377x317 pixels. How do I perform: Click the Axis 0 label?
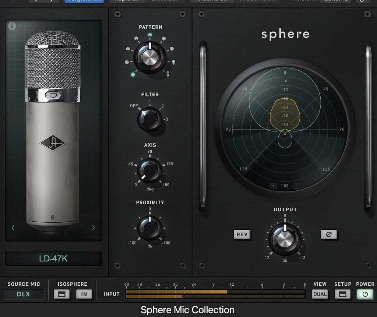(135, 185)
